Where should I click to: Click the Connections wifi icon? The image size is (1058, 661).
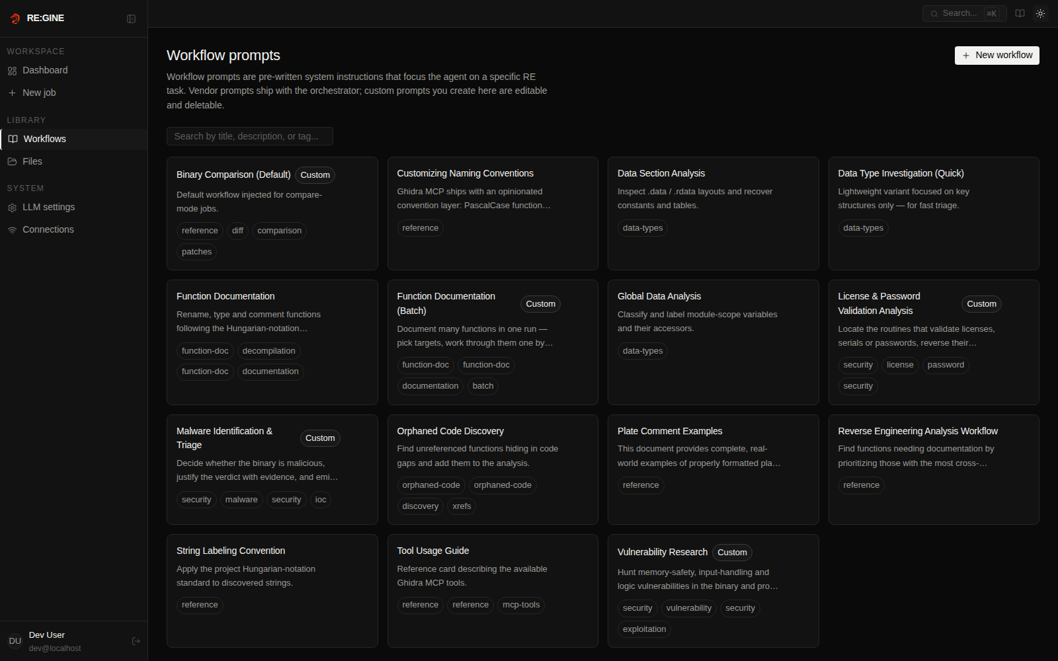click(x=12, y=230)
